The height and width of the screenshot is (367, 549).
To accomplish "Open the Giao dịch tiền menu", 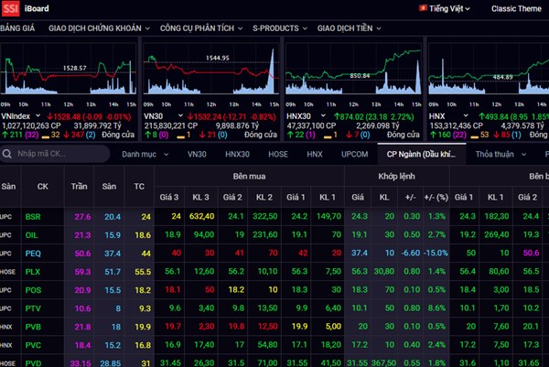I will click(351, 27).
